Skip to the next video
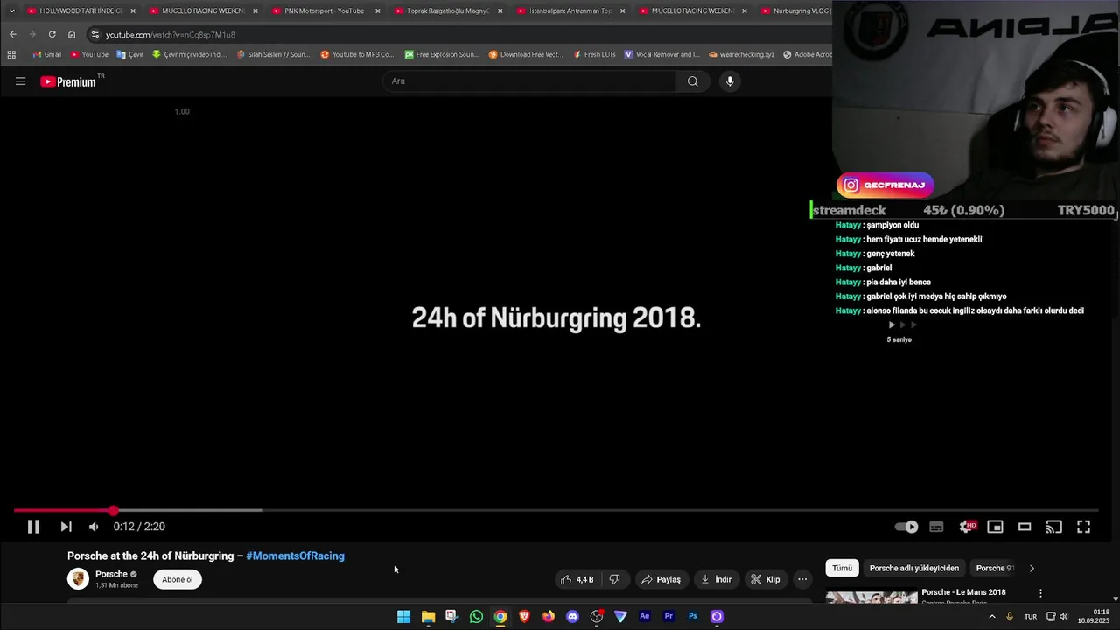This screenshot has width=1120, height=630. (x=66, y=527)
